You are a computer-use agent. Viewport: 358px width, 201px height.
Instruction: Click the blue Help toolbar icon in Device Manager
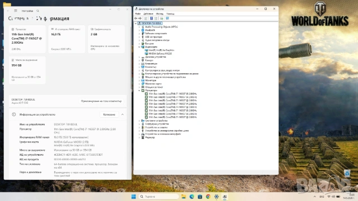[152, 18]
